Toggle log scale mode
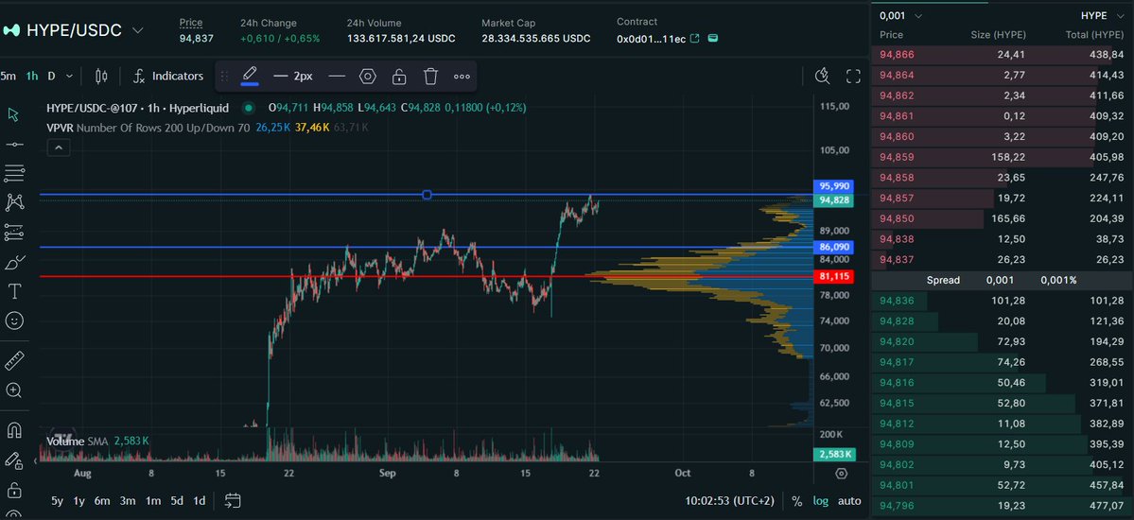The image size is (1134, 520). (821, 500)
